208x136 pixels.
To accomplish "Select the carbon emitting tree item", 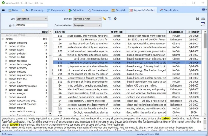I will click(17, 72).
